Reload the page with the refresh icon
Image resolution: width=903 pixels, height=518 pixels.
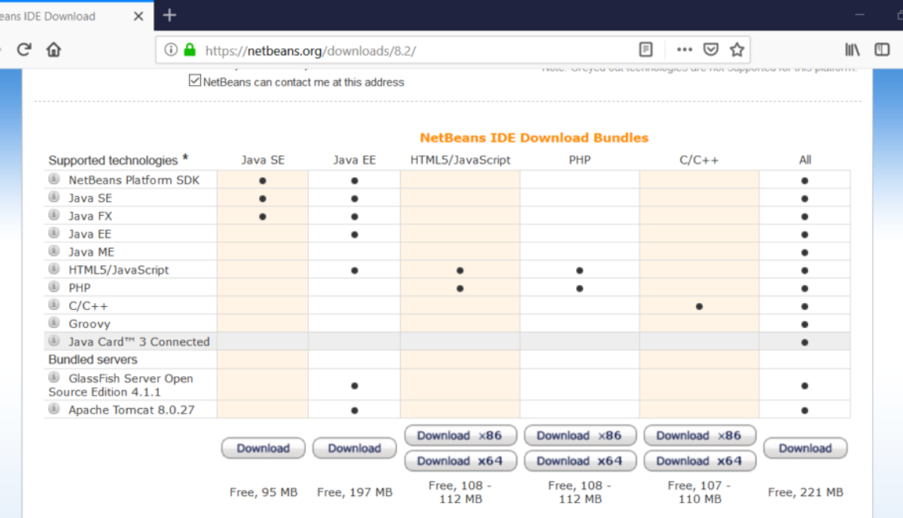(x=24, y=50)
